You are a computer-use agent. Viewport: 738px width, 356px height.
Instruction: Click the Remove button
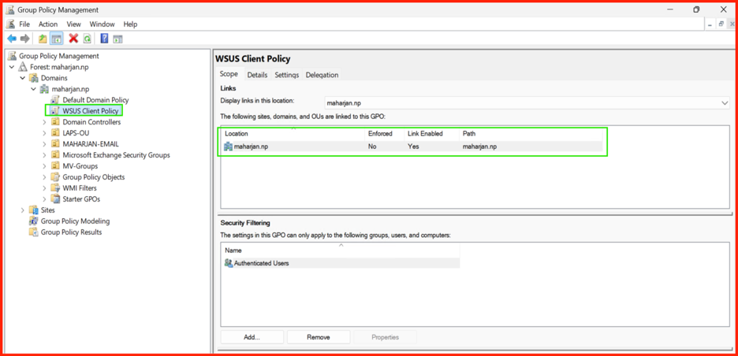(x=319, y=337)
